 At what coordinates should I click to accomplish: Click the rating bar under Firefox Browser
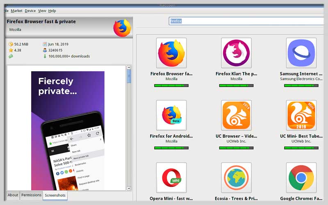click(171, 86)
